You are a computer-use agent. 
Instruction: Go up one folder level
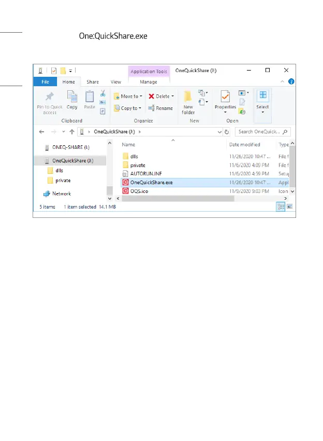[x=72, y=132]
